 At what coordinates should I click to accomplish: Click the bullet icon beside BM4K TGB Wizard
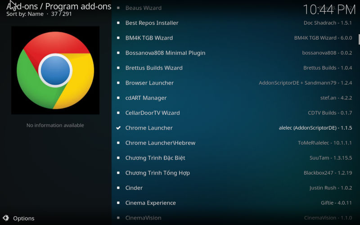tap(118, 38)
